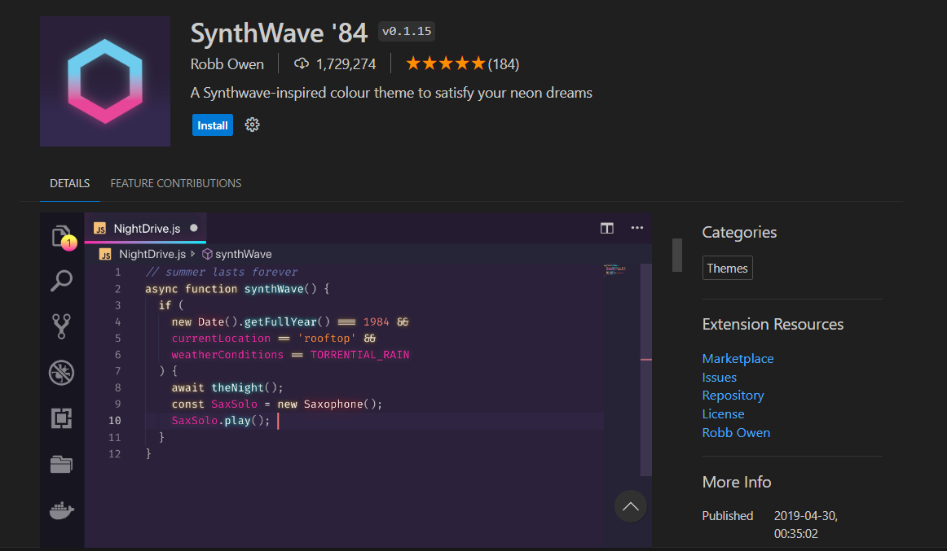
Task: Click the details page scrollbar thumb
Action: click(x=677, y=255)
